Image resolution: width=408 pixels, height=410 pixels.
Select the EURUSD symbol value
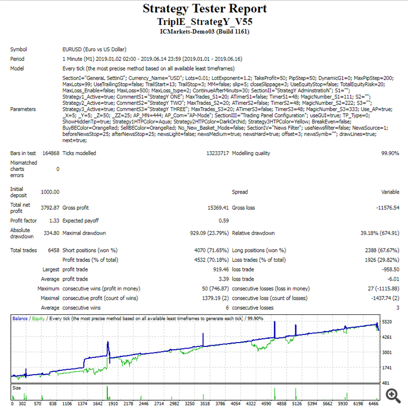click(94, 49)
